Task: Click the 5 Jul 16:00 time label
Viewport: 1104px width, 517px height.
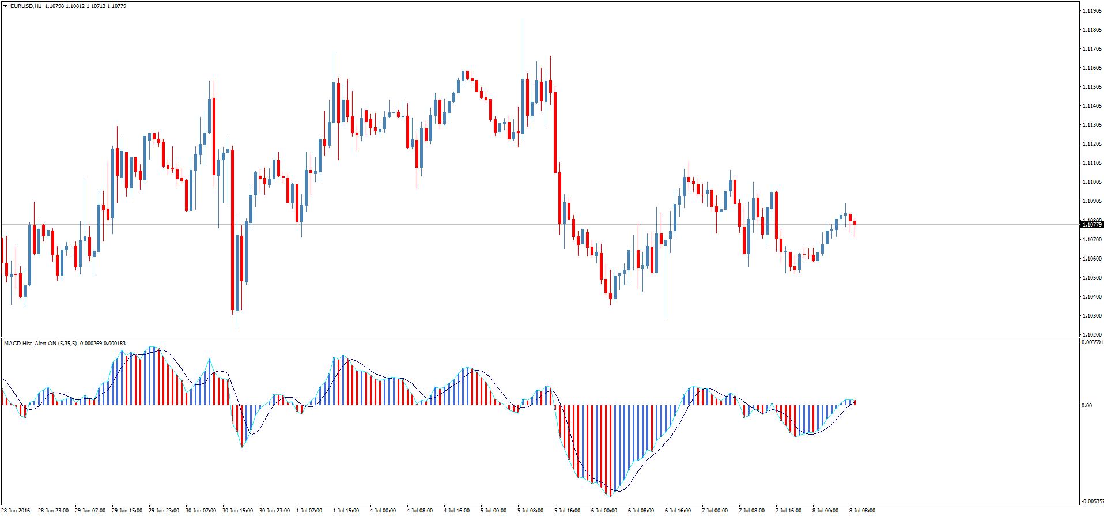Action: point(568,511)
